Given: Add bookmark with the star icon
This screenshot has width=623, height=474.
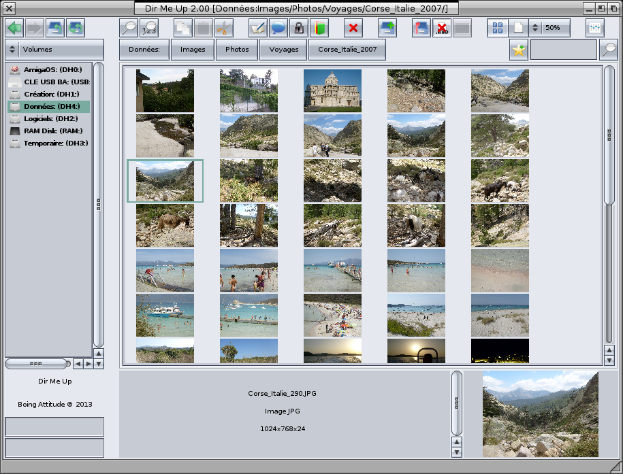Looking at the screenshot, I should tap(519, 50).
